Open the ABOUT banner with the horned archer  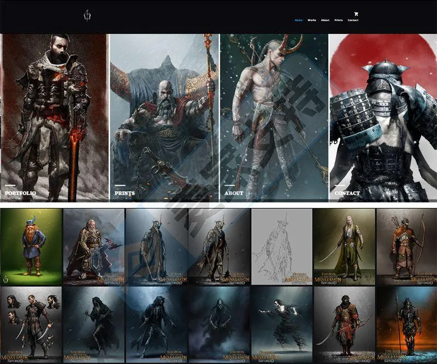[x=274, y=118]
